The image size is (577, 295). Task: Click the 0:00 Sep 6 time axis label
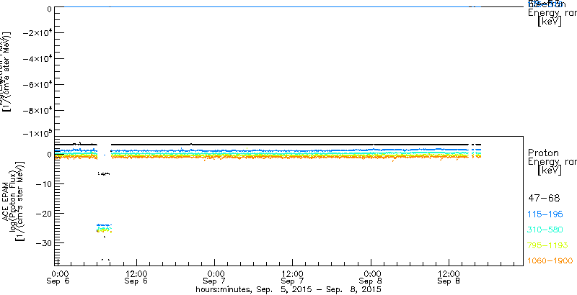tap(59, 276)
